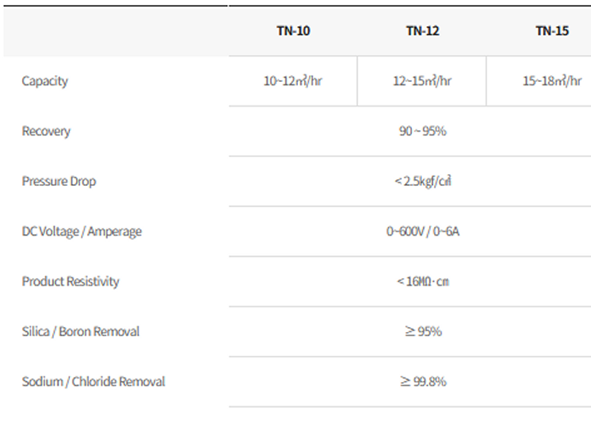The image size is (591, 436).
Task: Click the empty top-left header cell
Action: pos(116,31)
